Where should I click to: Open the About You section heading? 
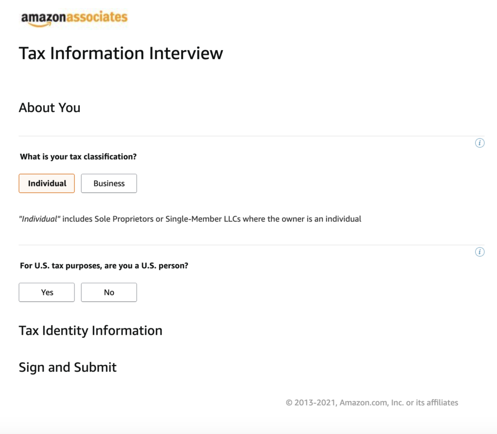[50, 107]
